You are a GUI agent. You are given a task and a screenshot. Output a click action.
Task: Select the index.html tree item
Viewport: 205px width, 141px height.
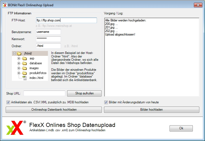pos(36,78)
